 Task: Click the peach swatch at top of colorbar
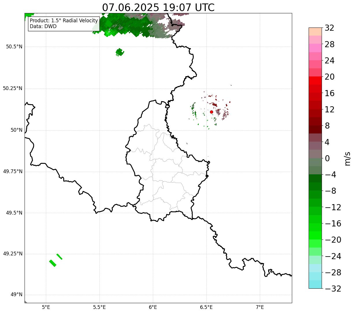pos(315,32)
